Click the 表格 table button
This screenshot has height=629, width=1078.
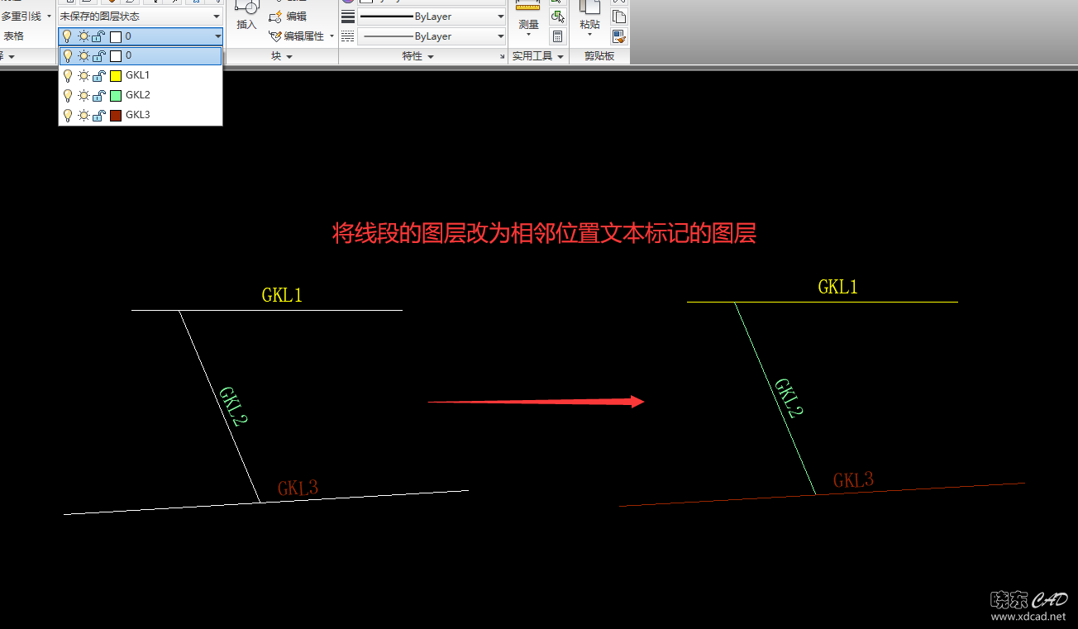point(13,36)
